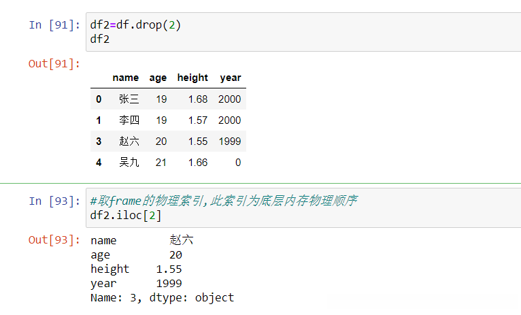Image resolution: width=521 pixels, height=315 pixels.
Task: Select the "height" column header
Action: pos(192,78)
